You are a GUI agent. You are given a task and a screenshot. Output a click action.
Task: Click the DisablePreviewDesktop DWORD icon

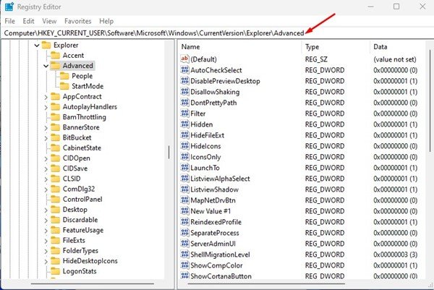184,81
